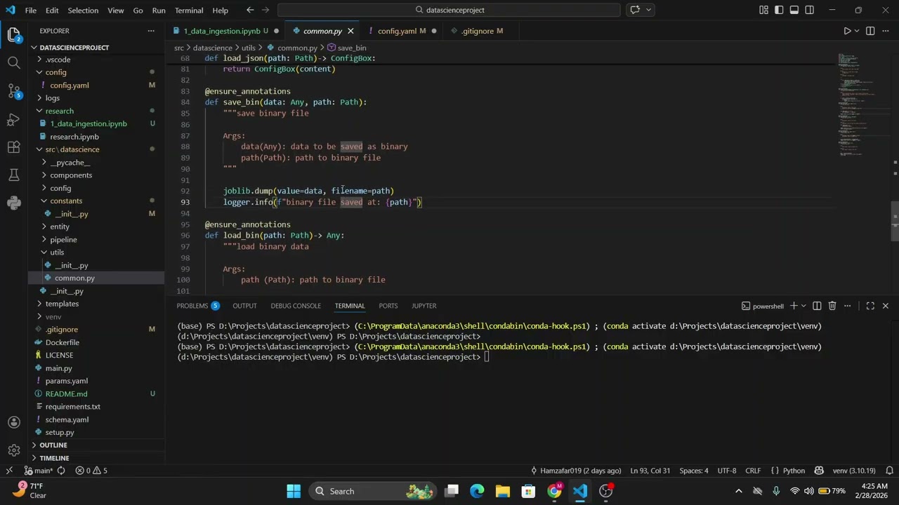Screen dimensions: 899x505
Task: Open the Terminal menu
Action: coord(189,11)
